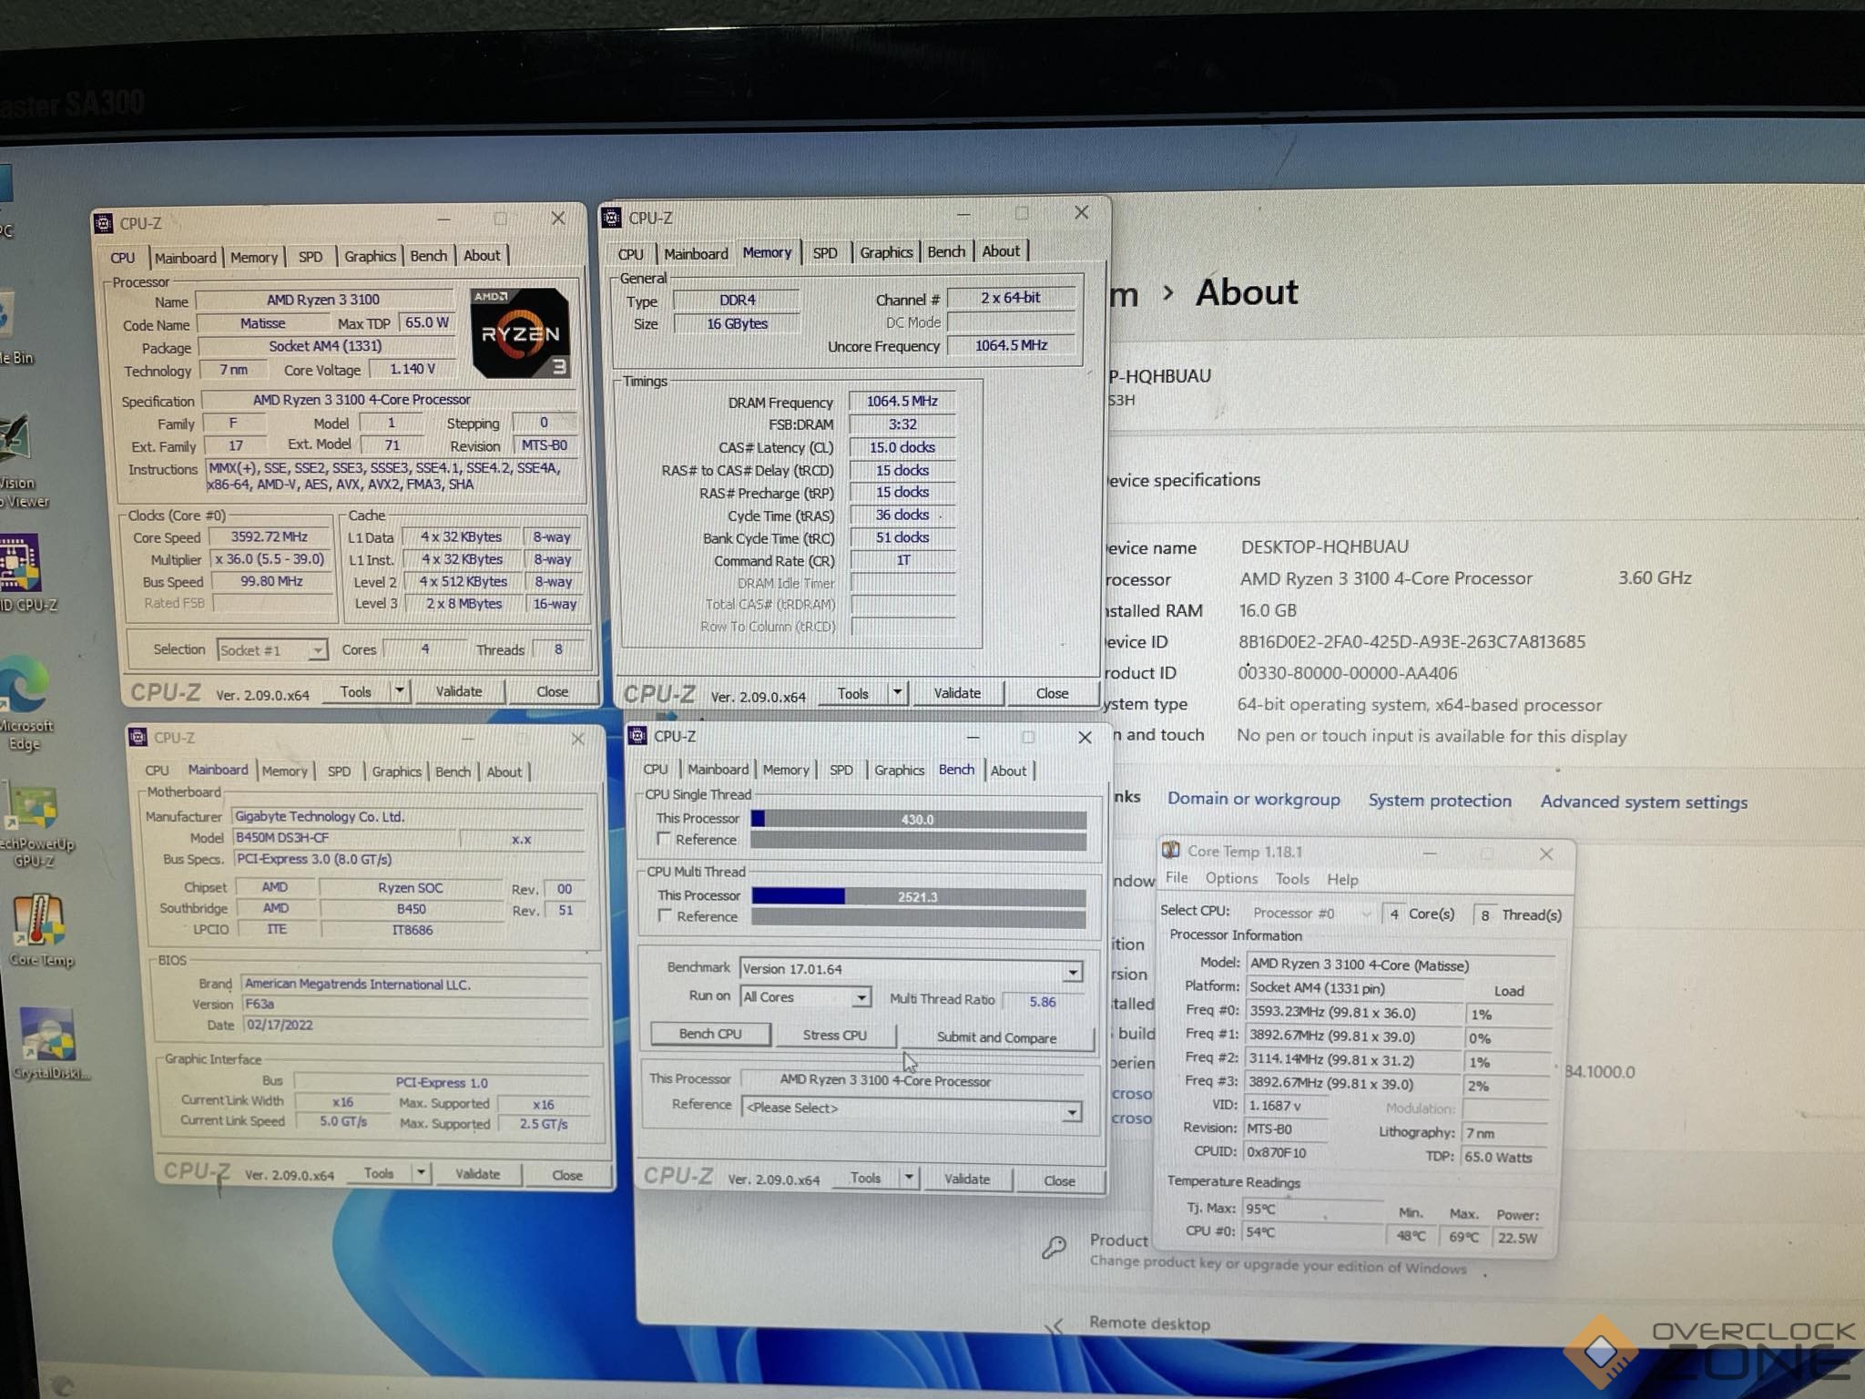The height and width of the screenshot is (1399, 1865).
Task: Click the CPU Multi Thread score bar
Action: [x=917, y=896]
